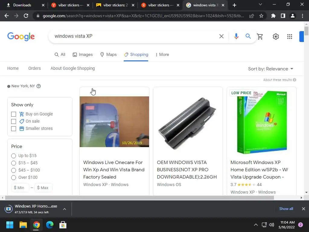Click Show all downloads
The width and height of the screenshot is (309, 232).
point(286,209)
